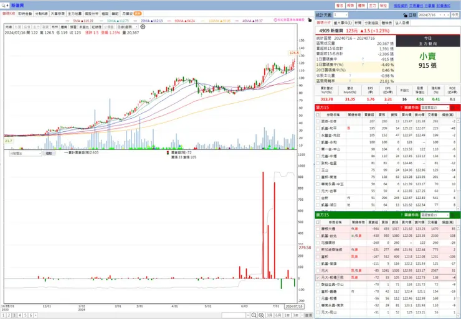Set chart range to 3月

point(269,315)
